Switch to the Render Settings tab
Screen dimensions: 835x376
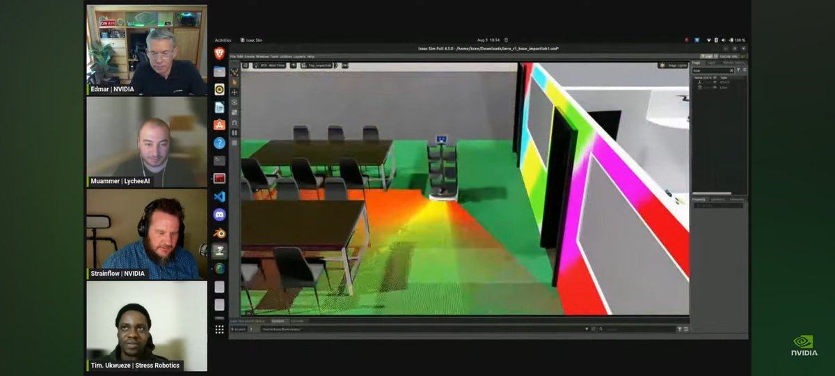point(733,63)
